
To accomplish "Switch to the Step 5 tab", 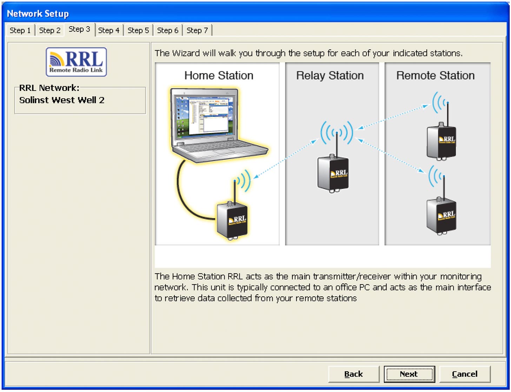I will (x=138, y=30).
